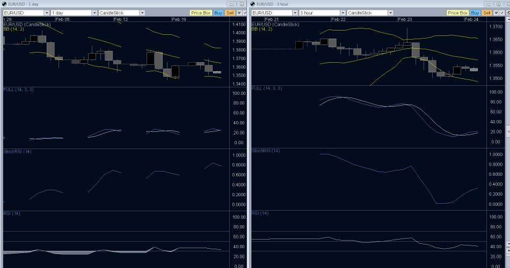Click 'EUR/USD (CandleStick)' label in 1 day chart
Image resolution: width=510 pixels, height=268 pixels.
(x=27, y=24)
